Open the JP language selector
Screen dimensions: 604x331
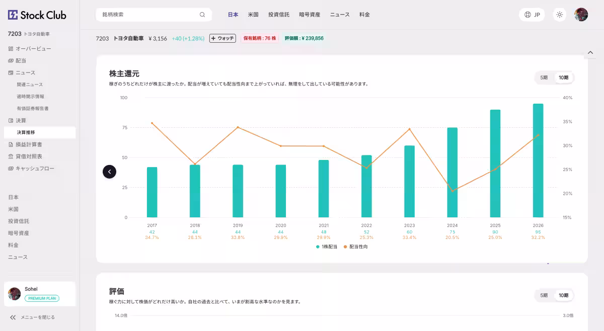pyautogui.click(x=532, y=15)
